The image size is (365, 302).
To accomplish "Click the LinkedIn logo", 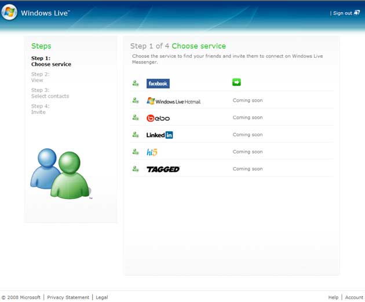I will coord(160,135).
